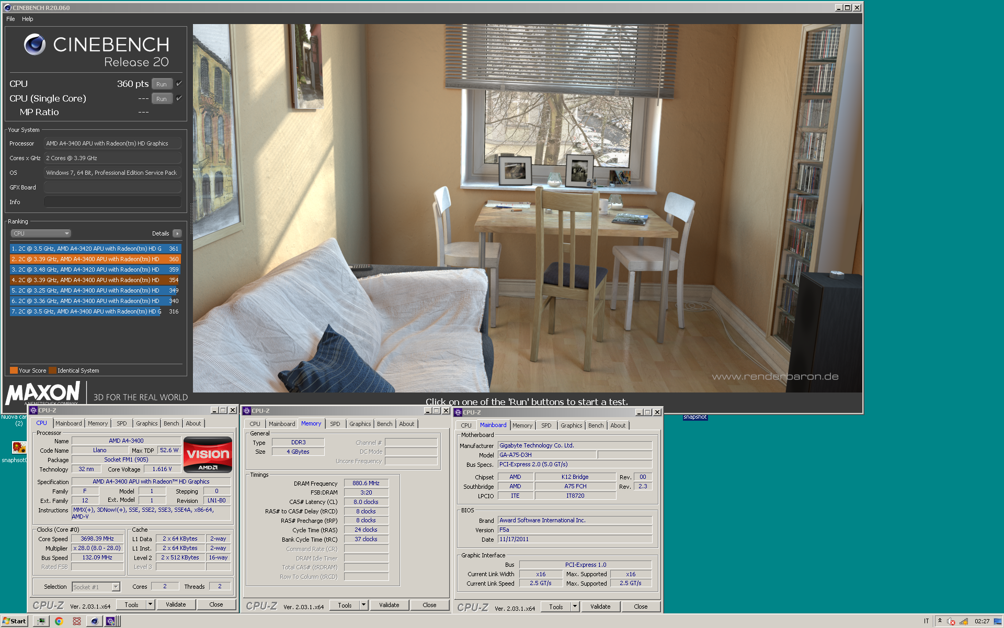Select ranking row 3 at 3.48 GHz
Image resolution: width=1004 pixels, height=628 pixels.
(95, 270)
